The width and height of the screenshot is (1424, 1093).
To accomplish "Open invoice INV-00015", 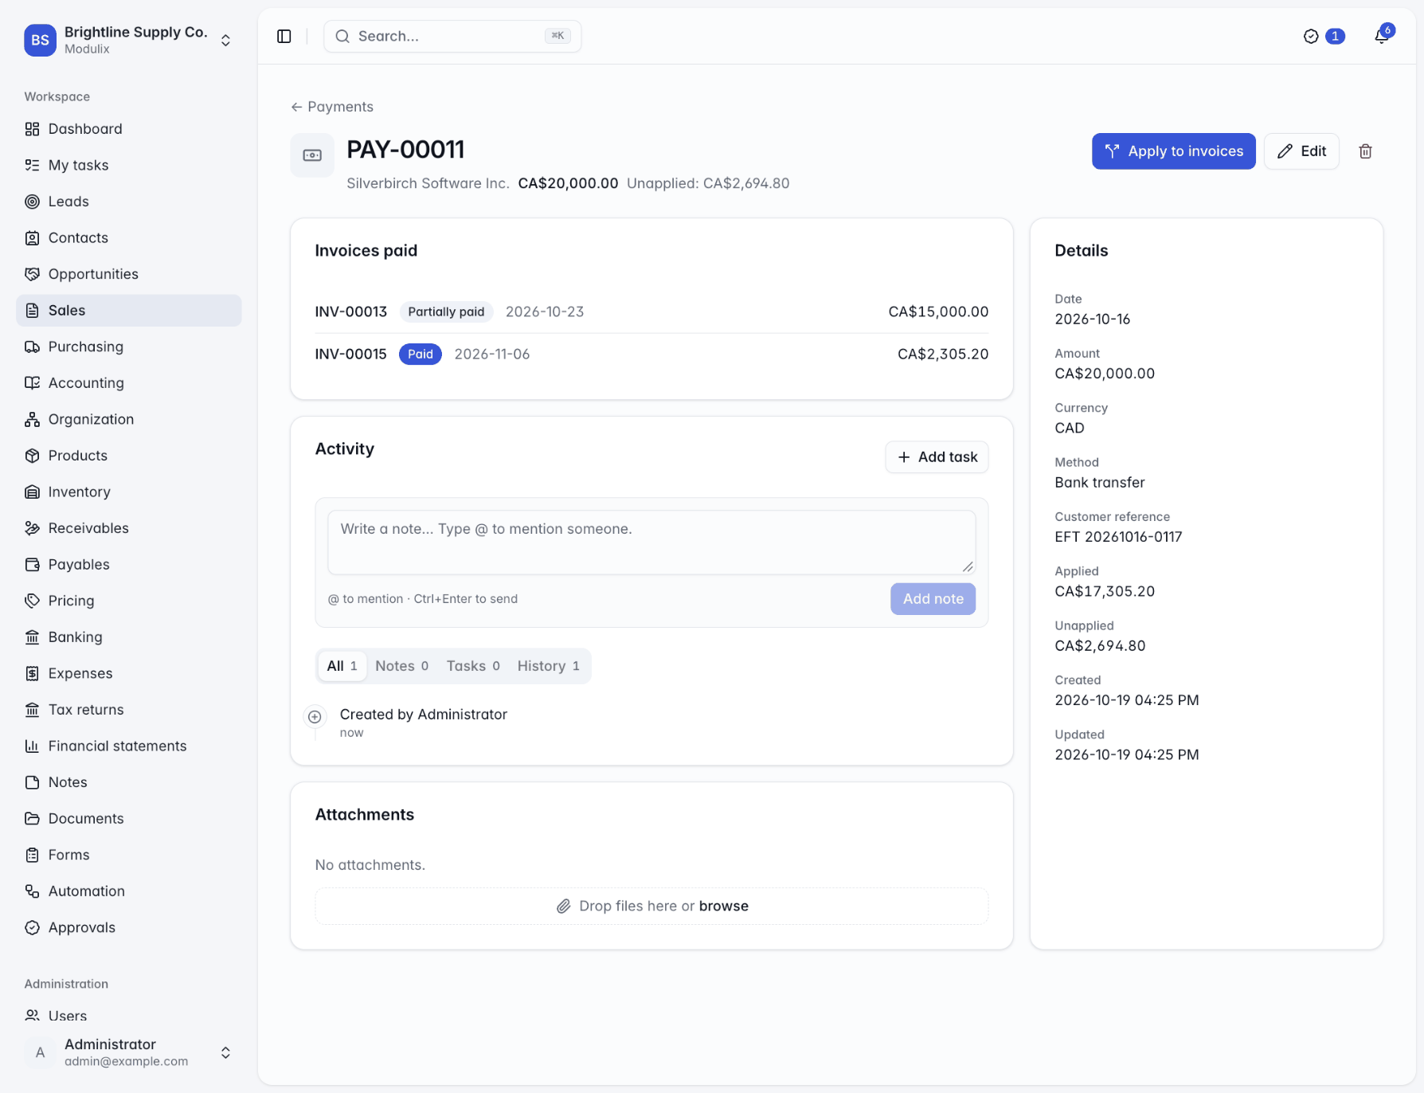I will point(350,354).
